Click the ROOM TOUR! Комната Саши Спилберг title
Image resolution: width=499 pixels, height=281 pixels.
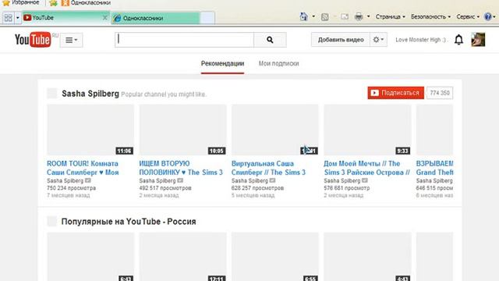coord(83,168)
